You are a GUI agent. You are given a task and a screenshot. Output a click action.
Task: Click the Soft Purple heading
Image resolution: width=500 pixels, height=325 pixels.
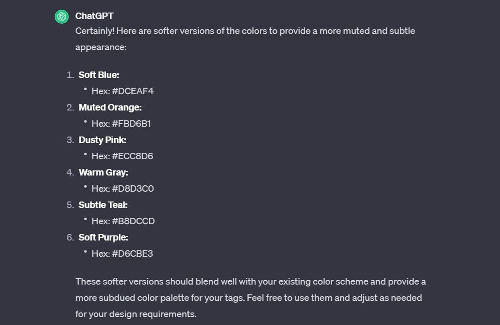(103, 237)
